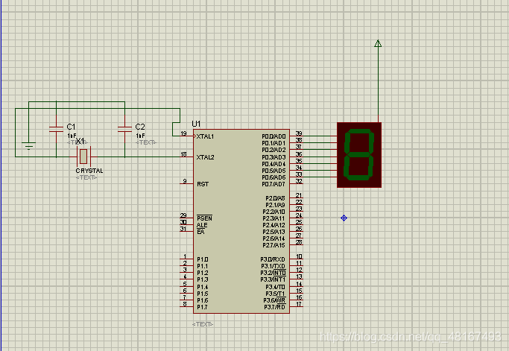Click the P2.7/A15 pin label
The width and height of the screenshot is (509, 351).
274,245
